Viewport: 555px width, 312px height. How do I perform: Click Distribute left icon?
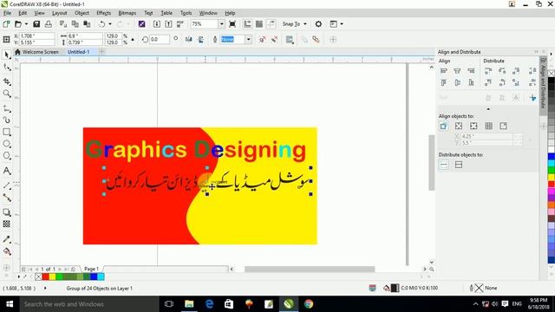pyautogui.click(x=488, y=71)
